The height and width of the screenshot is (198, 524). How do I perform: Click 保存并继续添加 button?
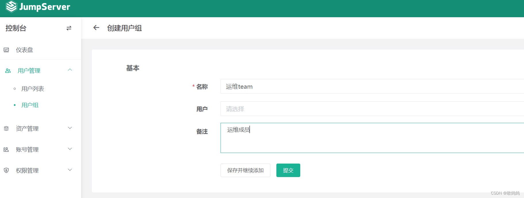(245, 170)
